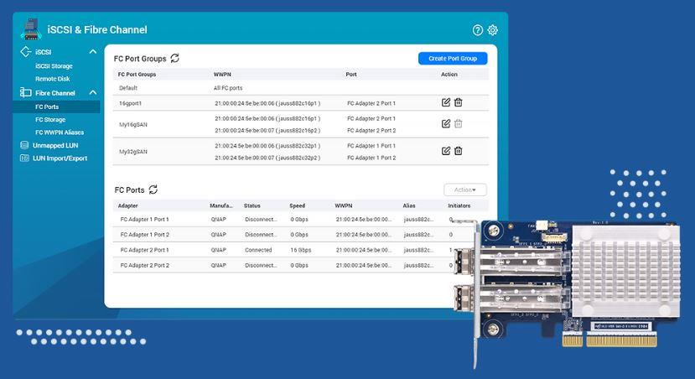Viewport: 695px width, 379px height.
Task: Refresh the FC Ports list
Action: tap(153, 190)
